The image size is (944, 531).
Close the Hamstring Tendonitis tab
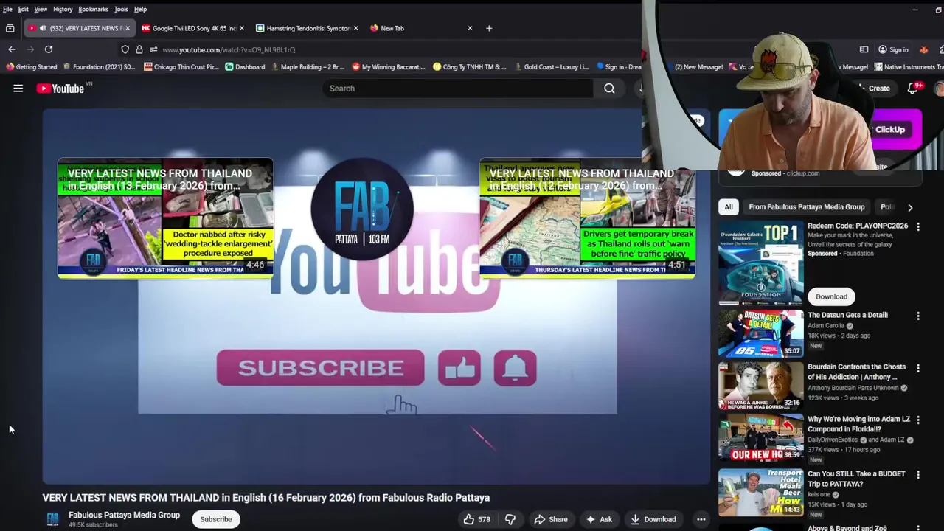pos(355,28)
